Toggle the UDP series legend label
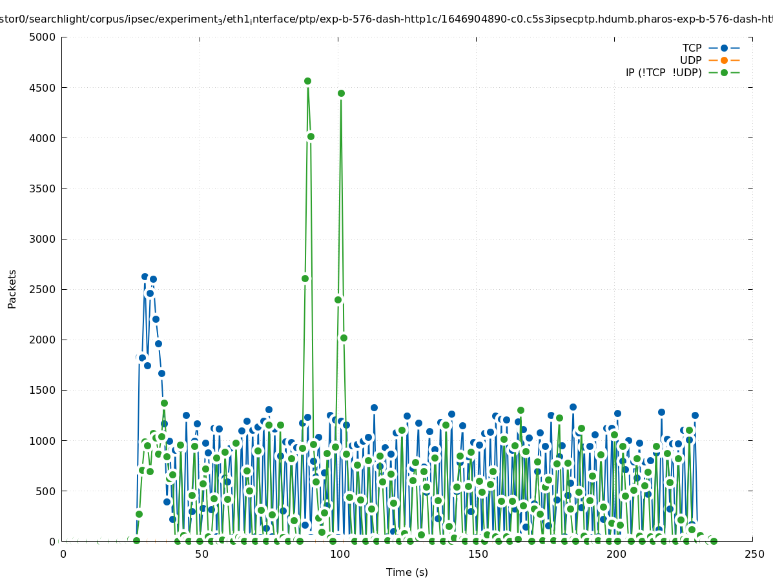 click(690, 60)
